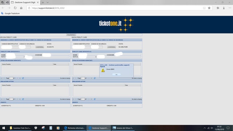Refresh the old card Prelazioni Attive grid
Viewport: 233px width, 131px height.
(x=23, y=99)
